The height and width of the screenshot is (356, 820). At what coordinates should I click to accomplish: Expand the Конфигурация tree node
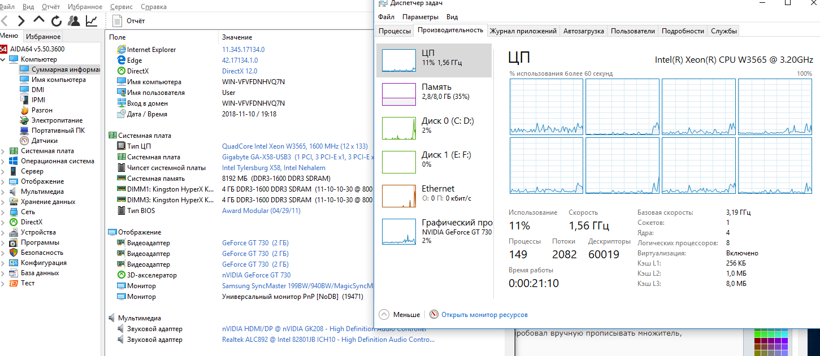click(3, 263)
